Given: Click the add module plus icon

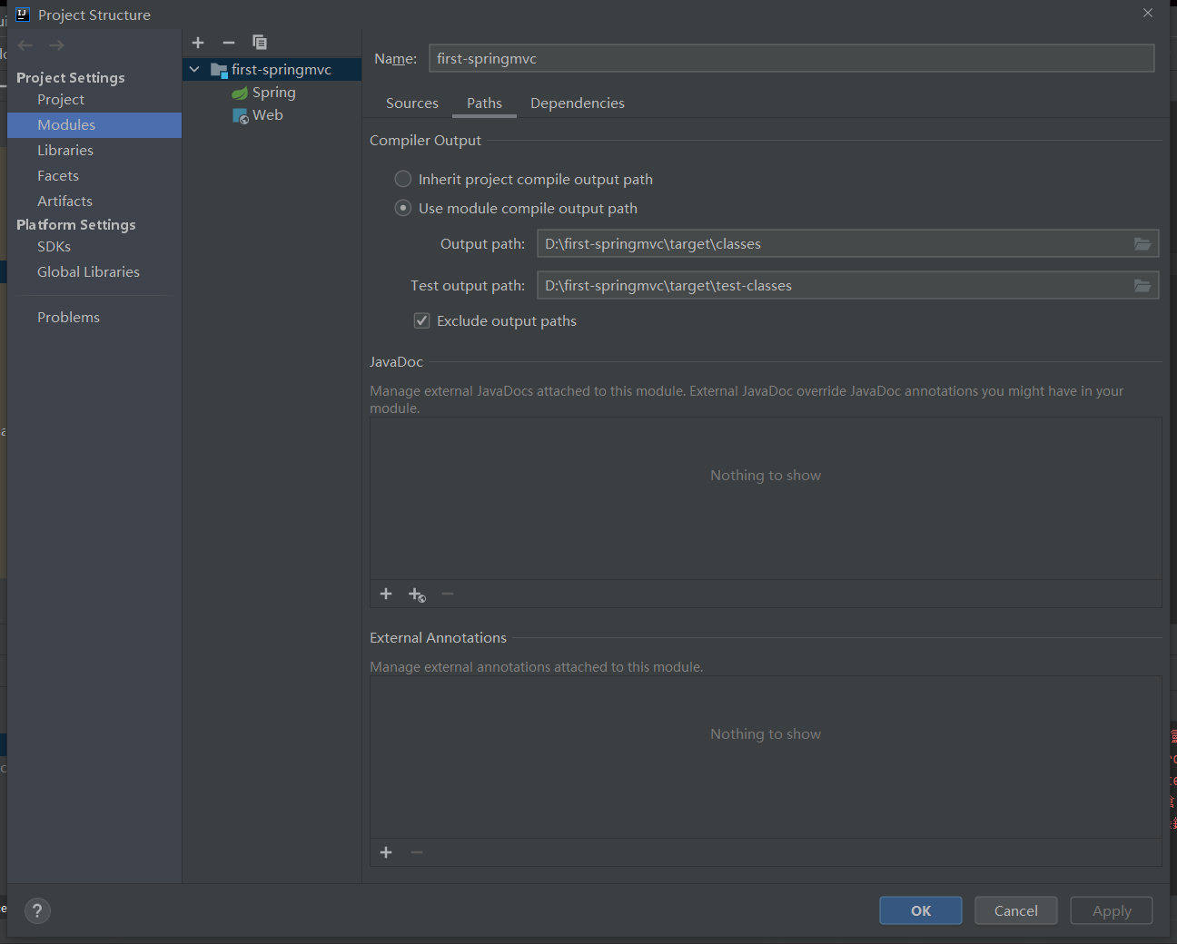Looking at the screenshot, I should pos(198,43).
